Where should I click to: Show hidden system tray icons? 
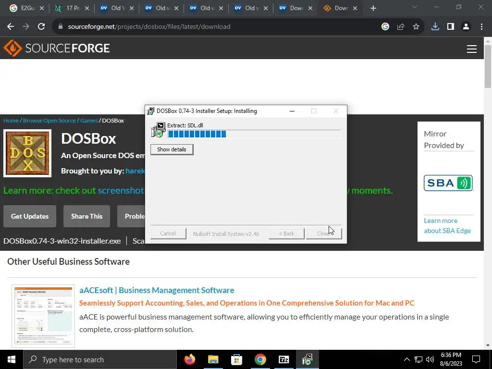point(406,359)
